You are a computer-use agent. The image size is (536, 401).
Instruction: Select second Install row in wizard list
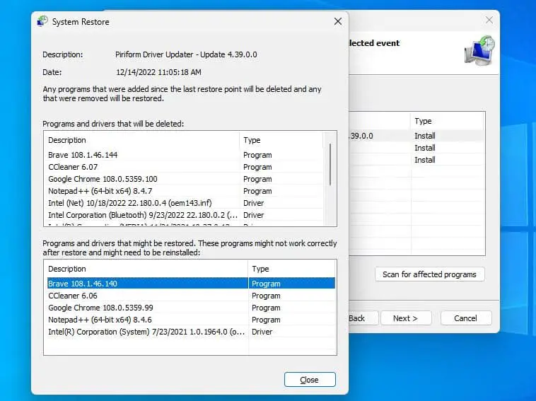pyautogui.click(x=416, y=148)
